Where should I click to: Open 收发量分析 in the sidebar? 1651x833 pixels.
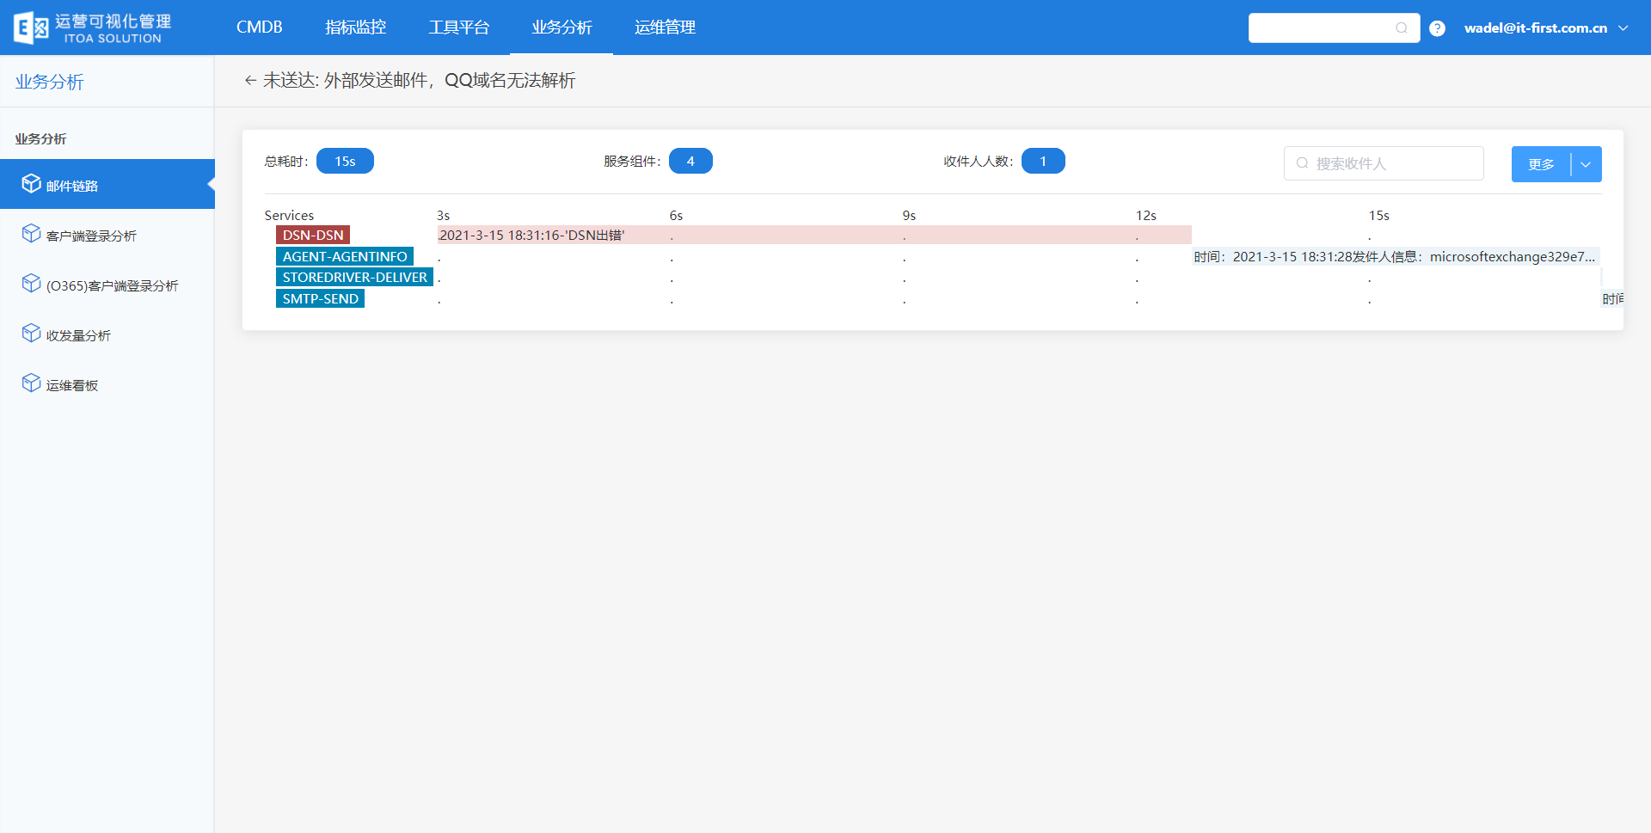pos(107,334)
